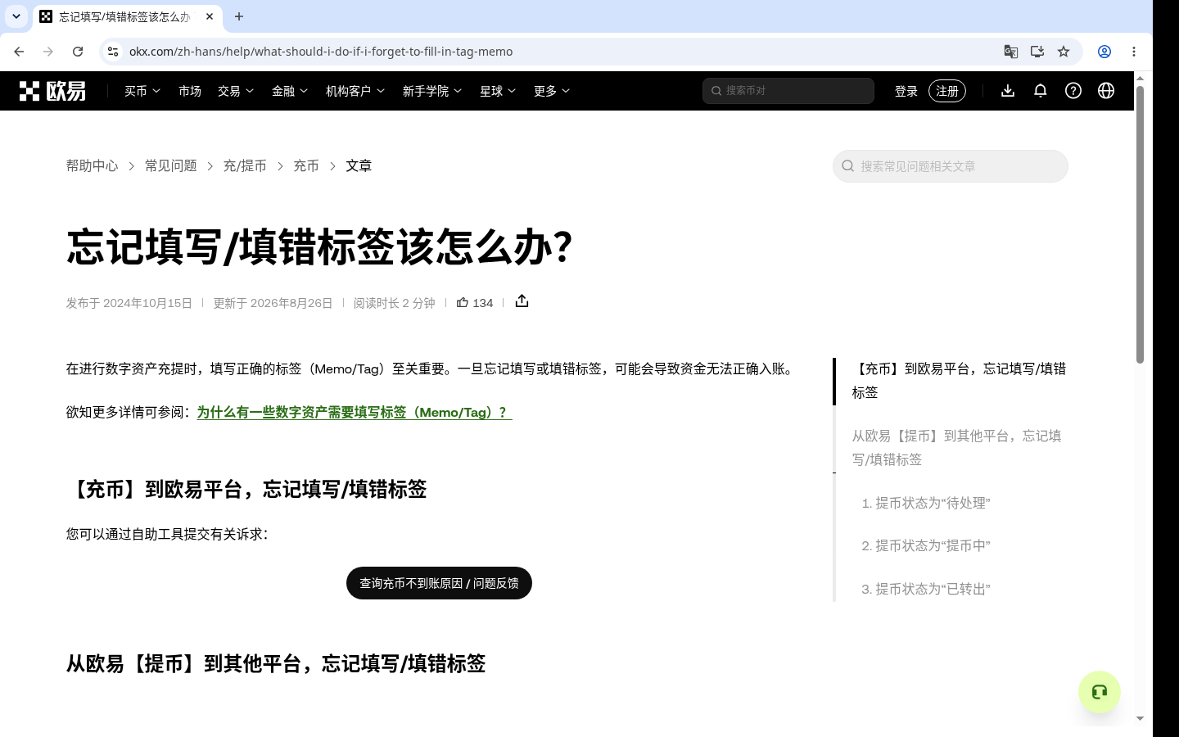Viewport: 1179px width, 737px height.
Task: Open a new browser tab
Action: 239,16
